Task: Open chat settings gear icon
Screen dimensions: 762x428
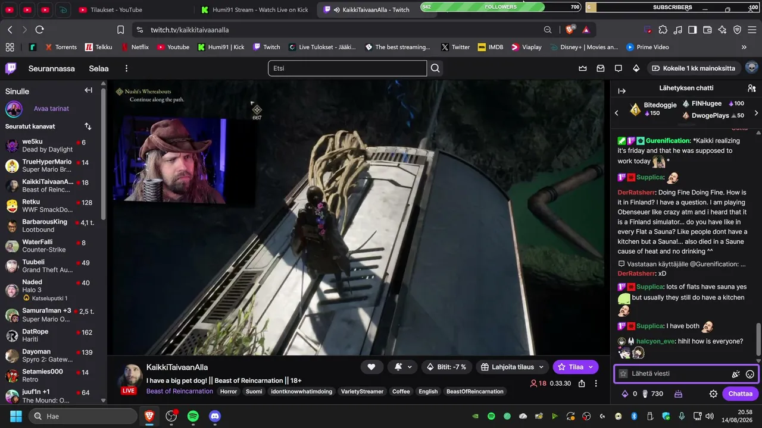Action: 713,394
